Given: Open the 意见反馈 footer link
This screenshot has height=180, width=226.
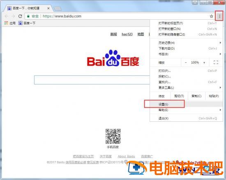Looking at the screenshot, I should tap(93, 162).
